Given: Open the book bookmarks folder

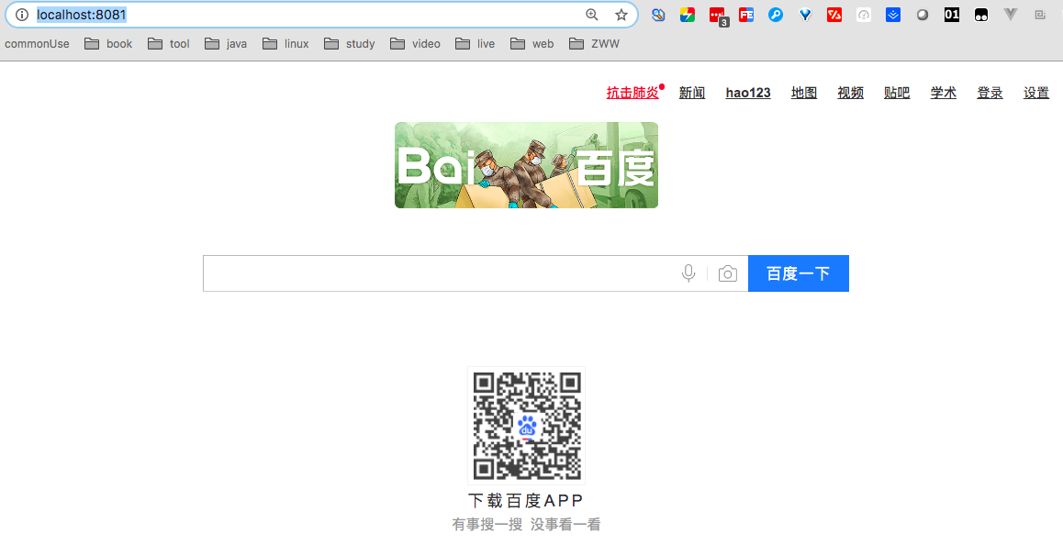Looking at the screenshot, I should 108,44.
